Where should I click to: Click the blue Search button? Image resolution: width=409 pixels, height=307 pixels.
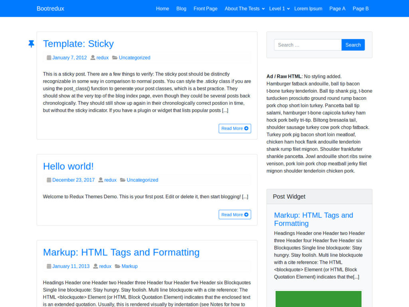[x=353, y=45]
